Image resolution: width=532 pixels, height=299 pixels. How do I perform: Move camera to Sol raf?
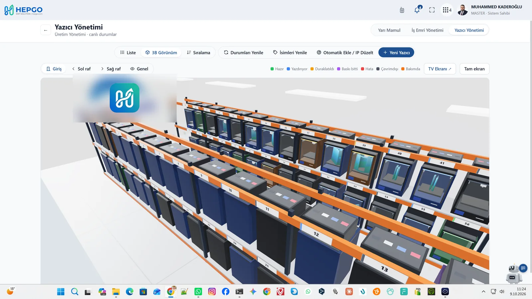[x=81, y=69]
